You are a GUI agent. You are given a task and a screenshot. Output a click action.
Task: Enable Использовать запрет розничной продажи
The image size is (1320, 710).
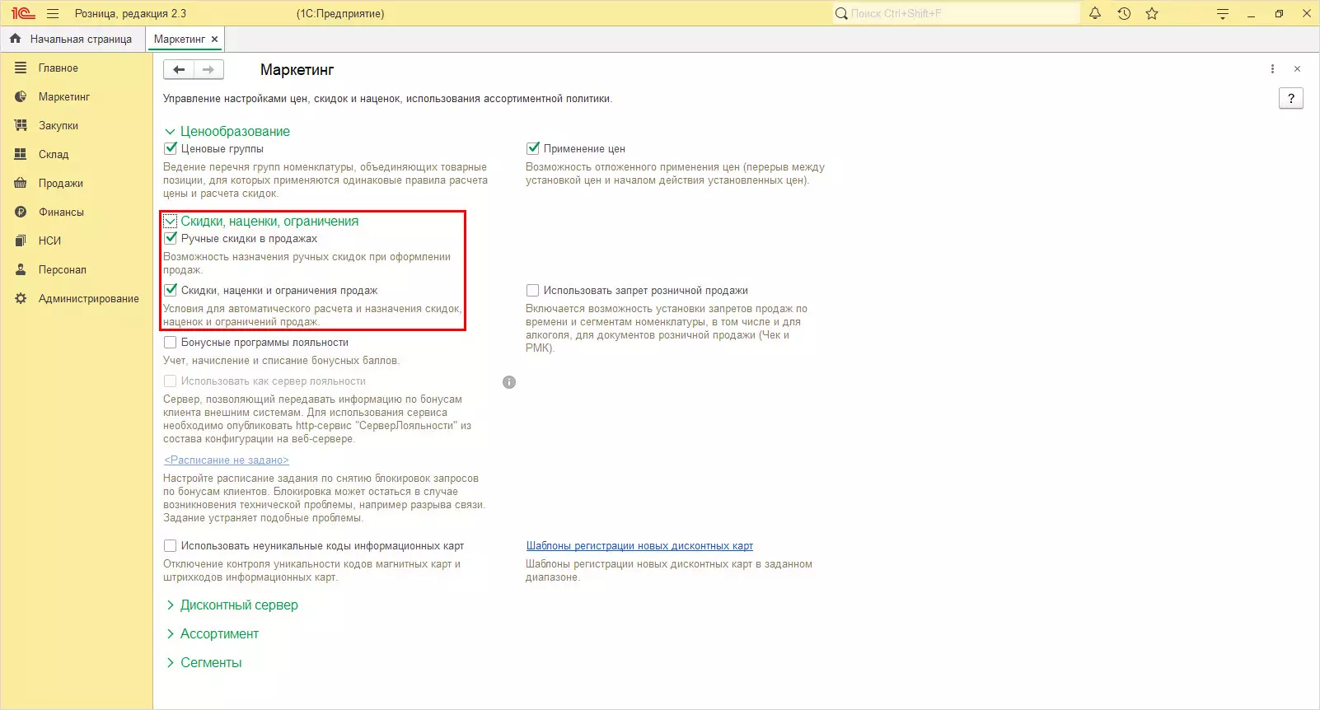[533, 291]
